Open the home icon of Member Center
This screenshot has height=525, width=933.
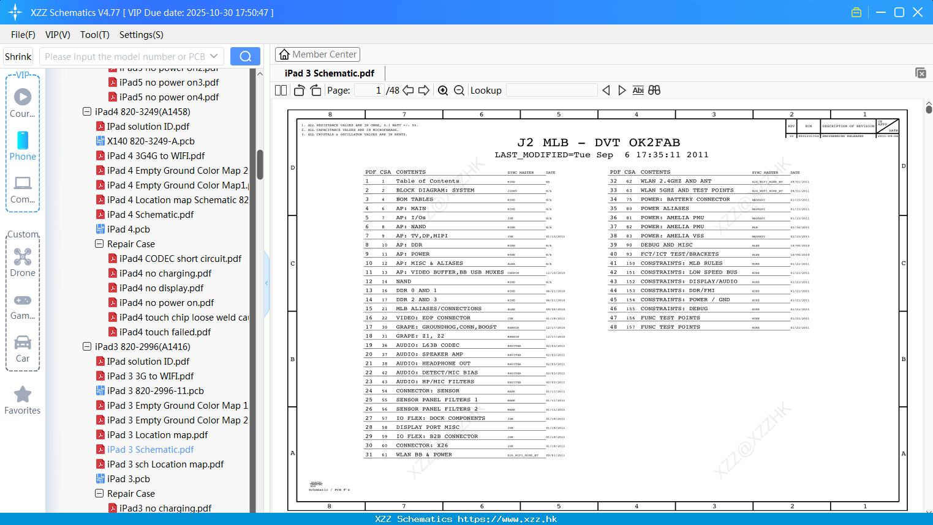click(x=284, y=54)
